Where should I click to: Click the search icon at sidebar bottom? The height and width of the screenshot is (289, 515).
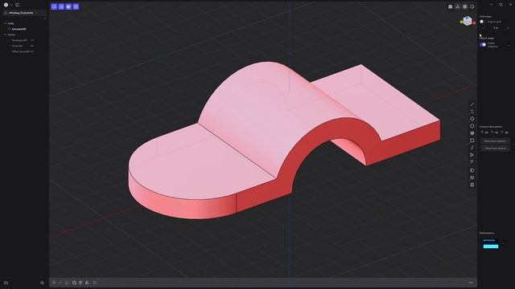(x=42, y=283)
